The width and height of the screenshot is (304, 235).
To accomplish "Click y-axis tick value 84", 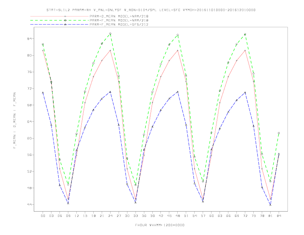I will 29,39.
